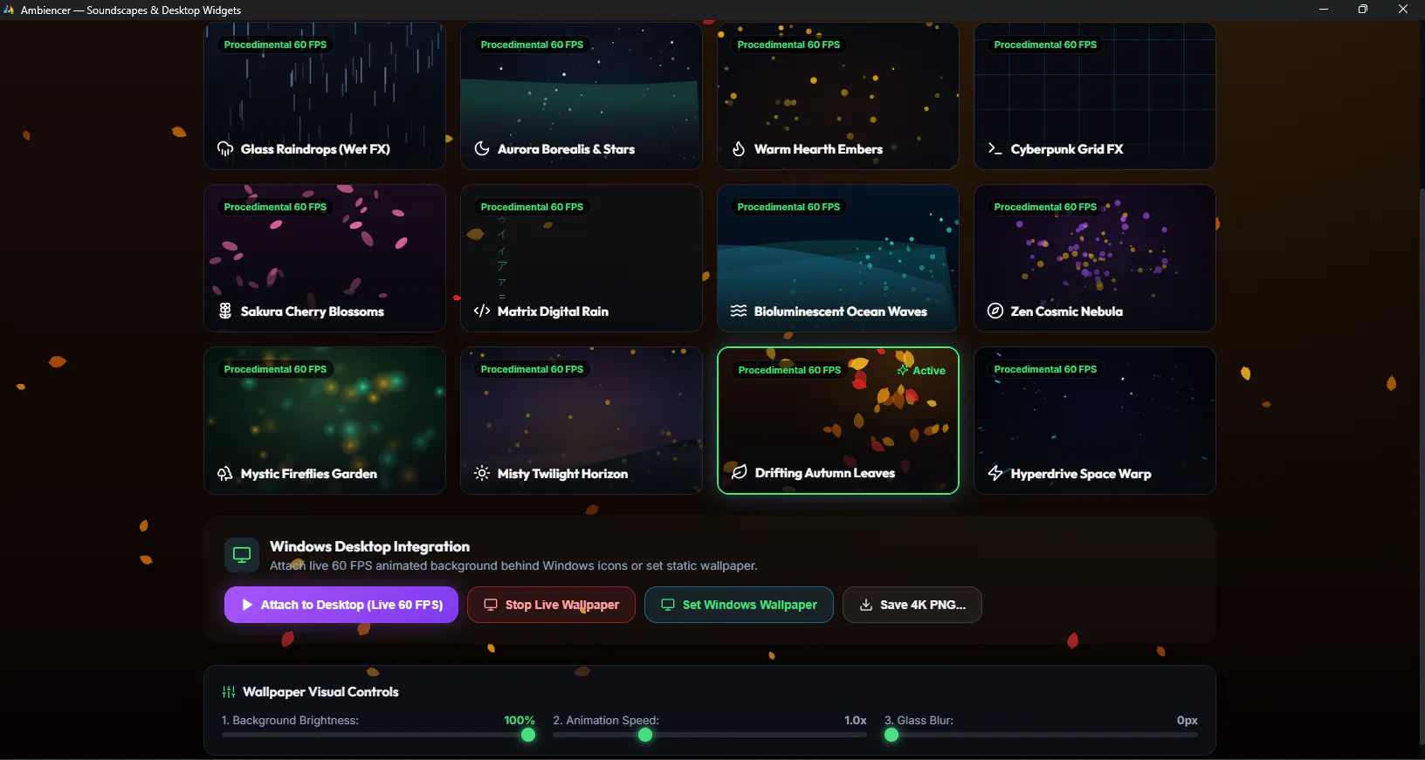This screenshot has width=1425, height=760.
Task: Click the flower icon beside Sakura Cherry Blossoms
Action: click(225, 311)
